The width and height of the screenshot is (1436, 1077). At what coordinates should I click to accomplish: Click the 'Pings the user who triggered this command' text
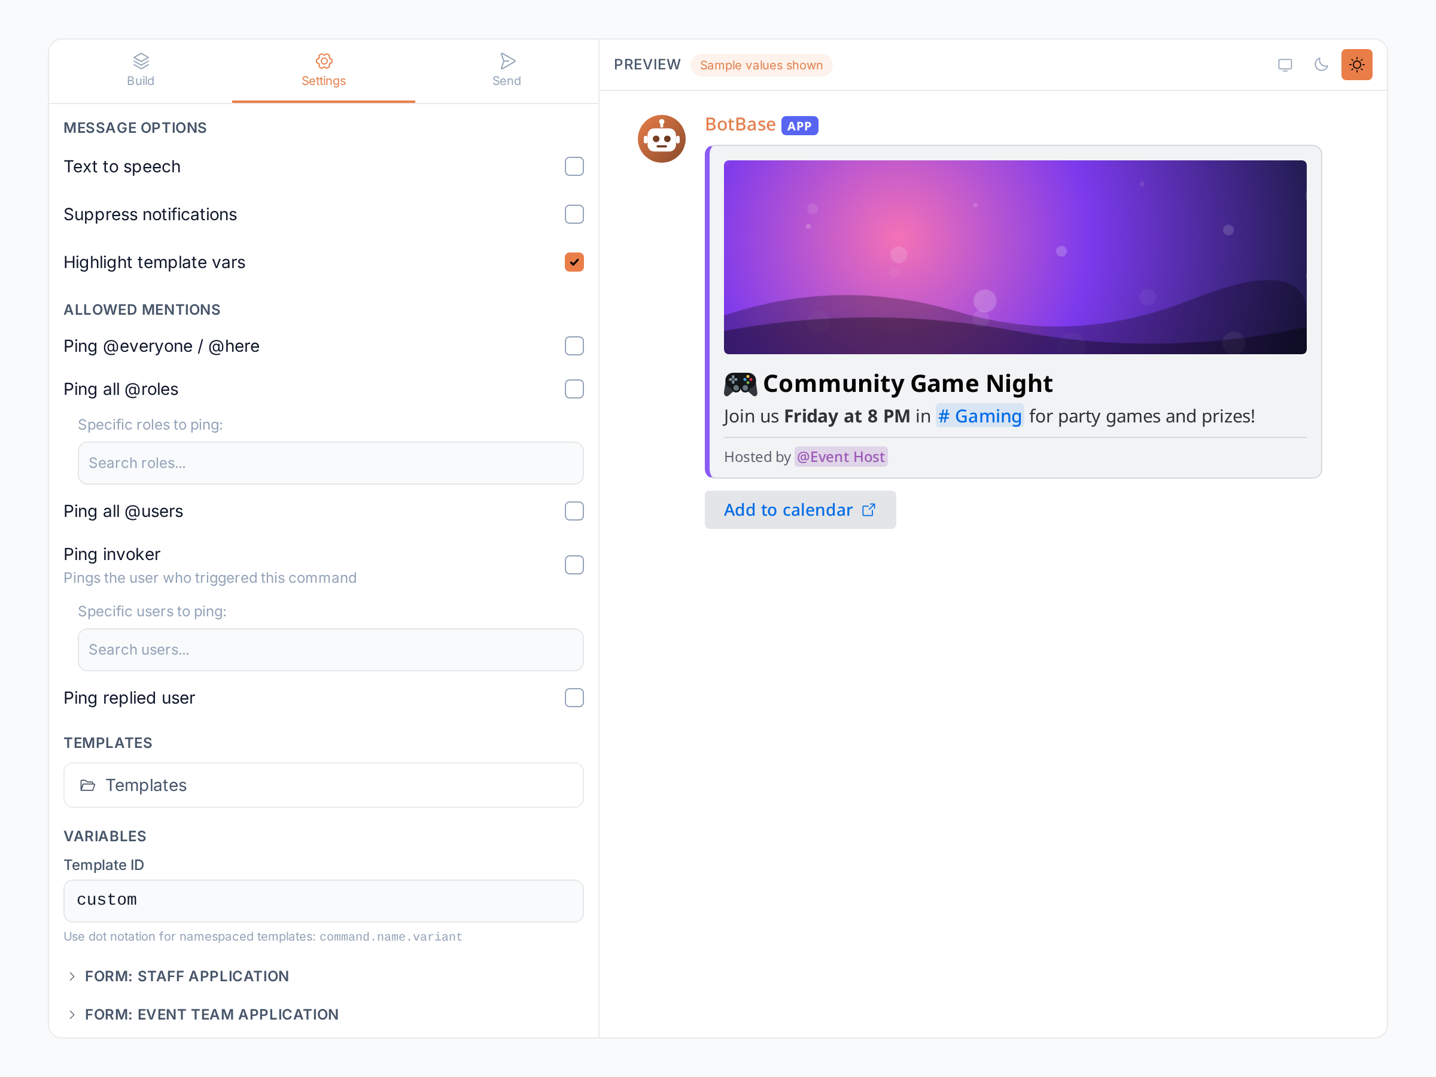tap(209, 579)
